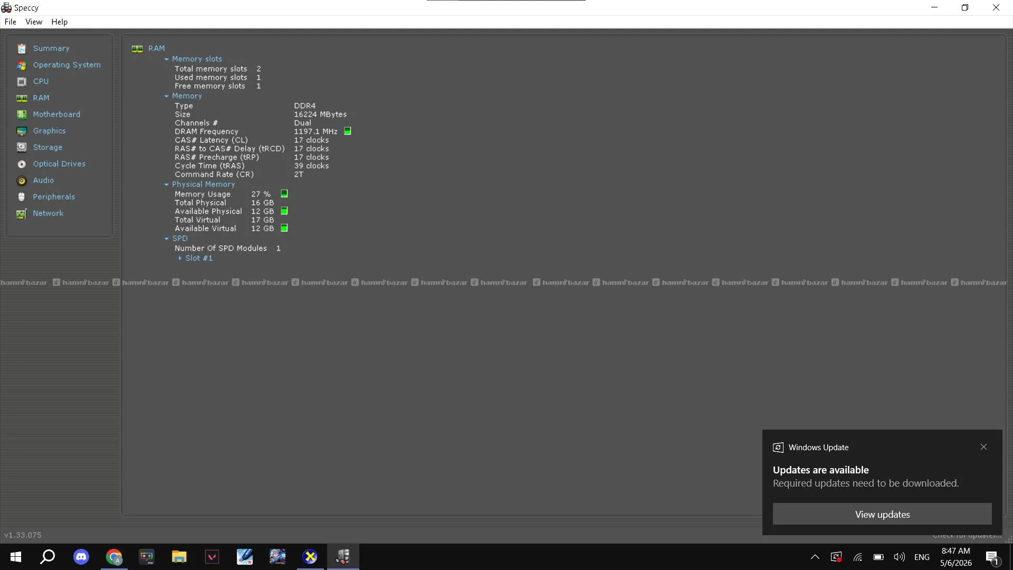Select the 'Free memory slots' row
Image resolution: width=1013 pixels, height=570 pixels.
coord(218,86)
